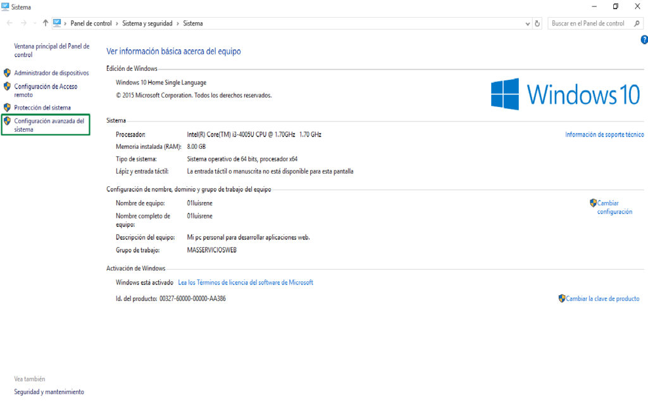Screen dimensions: 648x406
Task: Click 'Windows está activado' text
Action: (x=144, y=282)
